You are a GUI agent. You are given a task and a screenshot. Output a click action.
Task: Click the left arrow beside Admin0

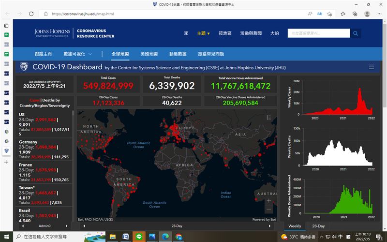23,226
